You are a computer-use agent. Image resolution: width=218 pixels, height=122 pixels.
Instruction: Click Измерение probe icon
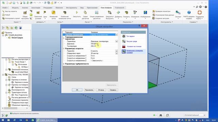135,15
